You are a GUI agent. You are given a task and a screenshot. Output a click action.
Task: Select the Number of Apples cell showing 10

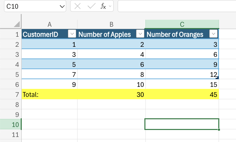coord(111,84)
